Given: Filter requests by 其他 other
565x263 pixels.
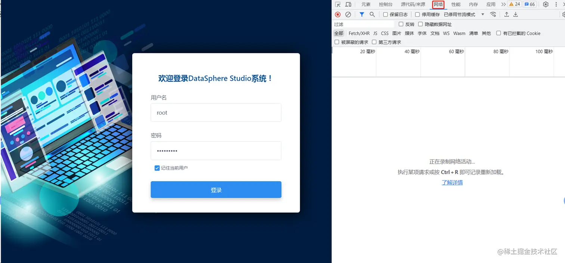Looking at the screenshot, I should pos(486,33).
